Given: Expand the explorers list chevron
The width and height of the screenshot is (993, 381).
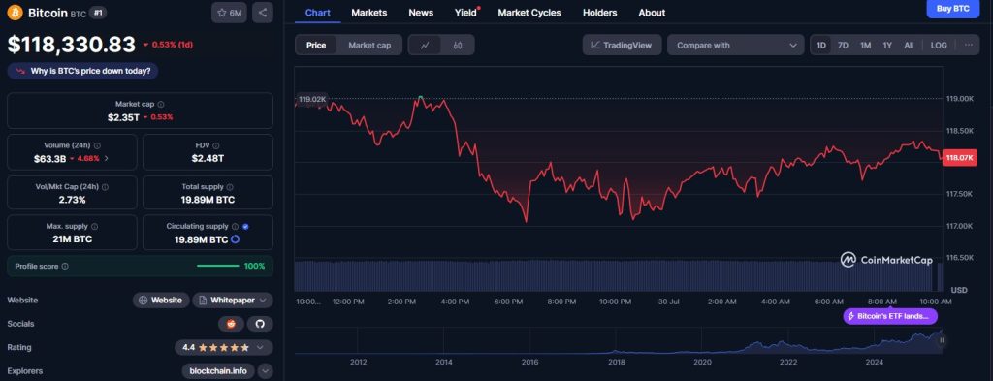Looking at the screenshot, I should point(266,371).
